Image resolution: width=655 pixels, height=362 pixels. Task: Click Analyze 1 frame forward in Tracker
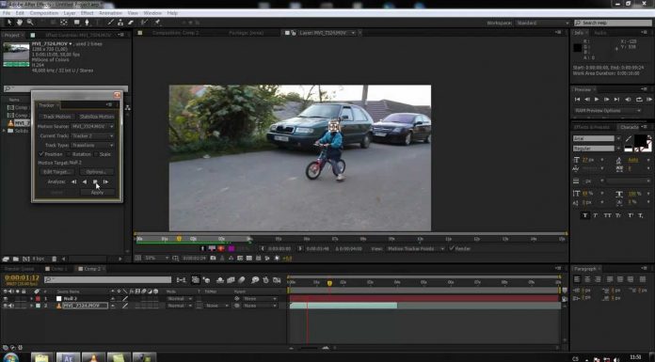coord(105,181)
